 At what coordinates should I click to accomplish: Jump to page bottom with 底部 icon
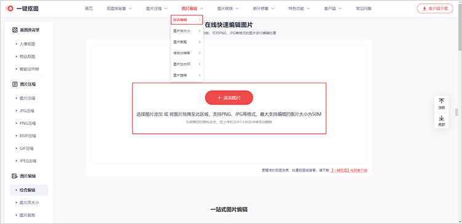click(x=442, y=121)
